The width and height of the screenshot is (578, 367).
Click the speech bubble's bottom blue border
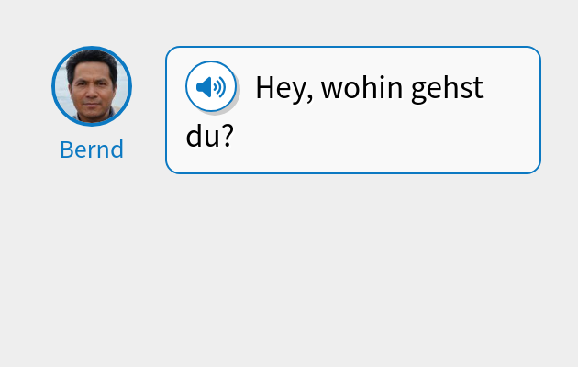[x=353, y=172]
